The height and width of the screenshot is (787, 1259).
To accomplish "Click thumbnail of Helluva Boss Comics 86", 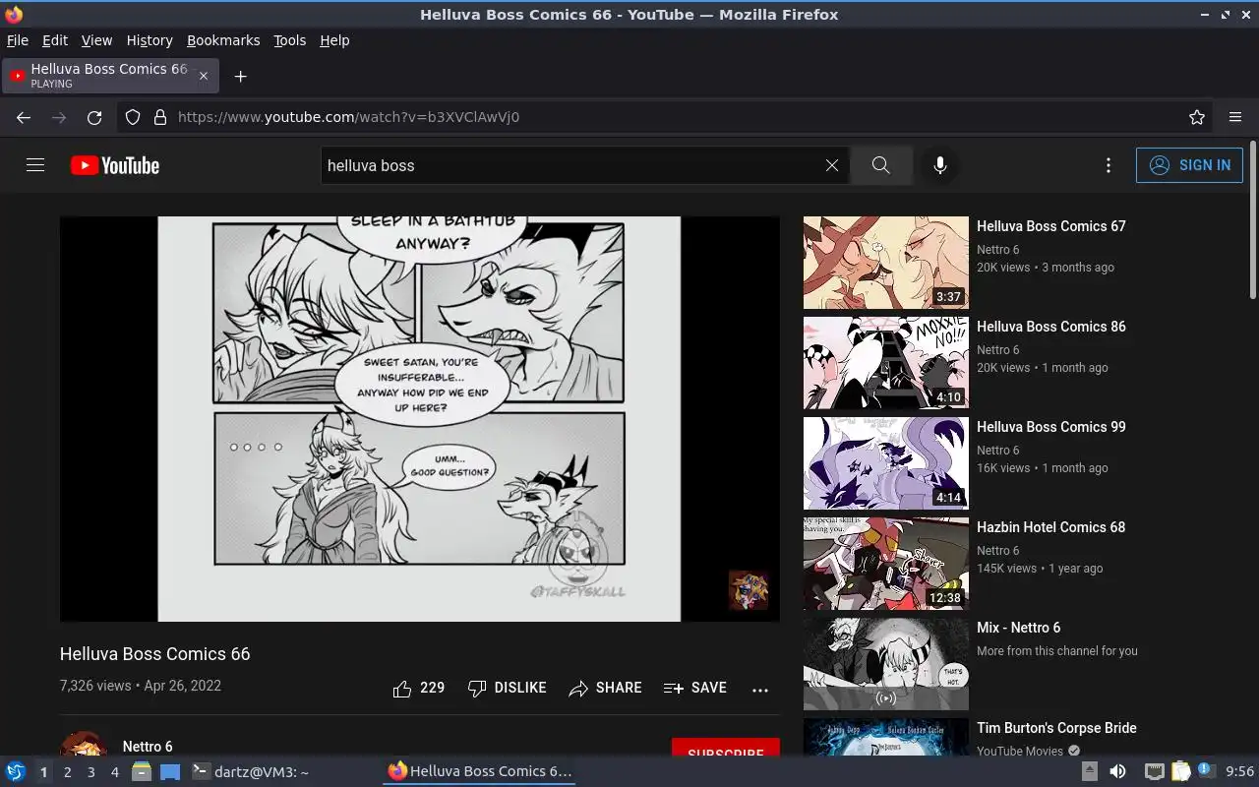I will (x=886, y=363).
